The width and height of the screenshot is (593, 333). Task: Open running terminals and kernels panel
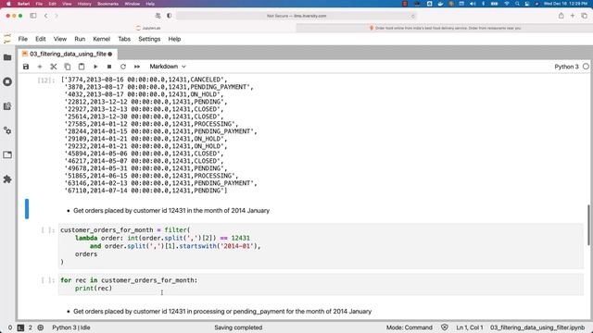(x=7, y=81)
